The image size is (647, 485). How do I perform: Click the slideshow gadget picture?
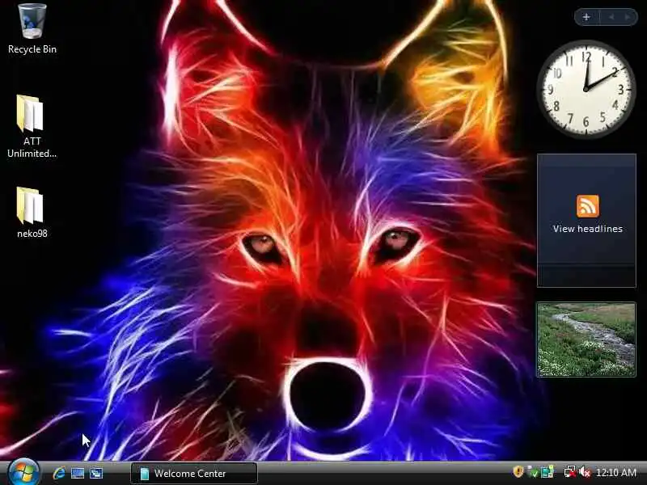[586, 339]
